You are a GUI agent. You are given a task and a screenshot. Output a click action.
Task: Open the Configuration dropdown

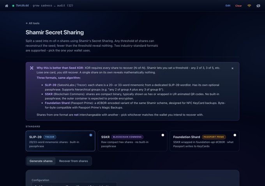coord(74,184)
